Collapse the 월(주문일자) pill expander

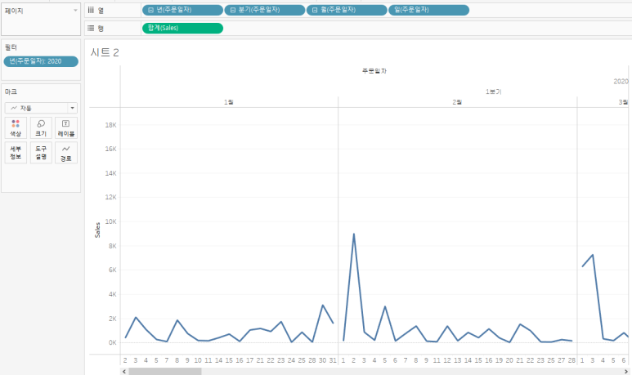(315, 10)
